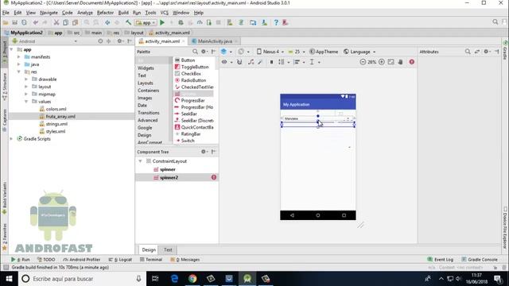Select spinner in Component Tree
The image size is (509, 286).
168,169
